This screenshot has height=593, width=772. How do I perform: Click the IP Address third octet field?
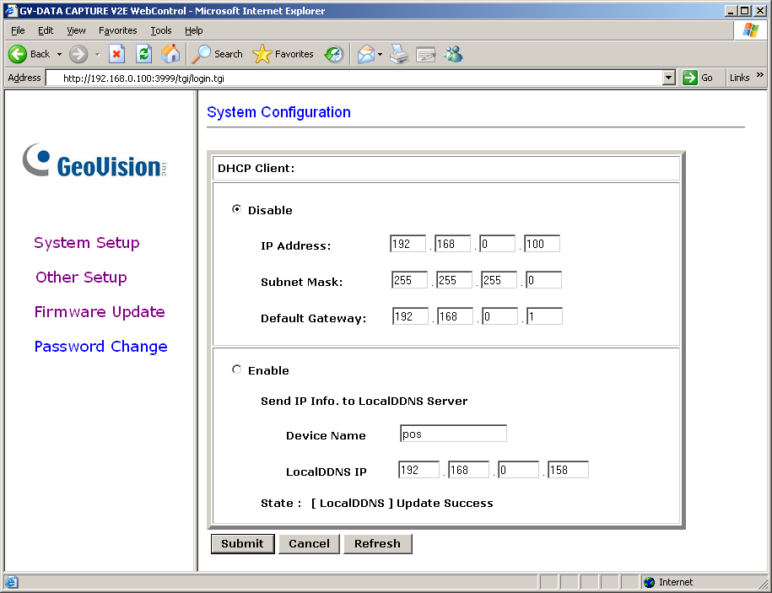pyautogui.click(x=498, y=244)
